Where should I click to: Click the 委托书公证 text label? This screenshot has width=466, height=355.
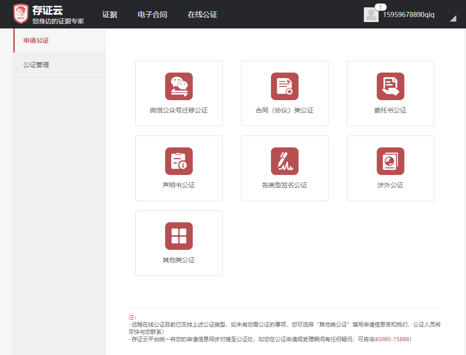click(x=391, y=110)
